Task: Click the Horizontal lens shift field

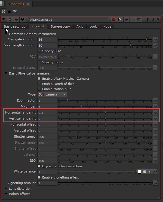Action: [x=47, y=112]
